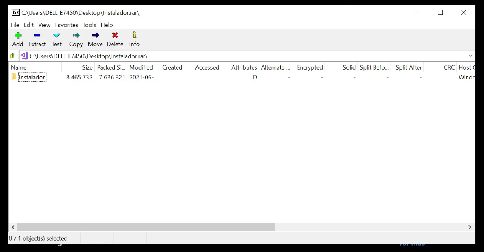Click the 7-Zip icon in the title bar
This screenshot has width=484, height=252.
click(x=16, y=12)
